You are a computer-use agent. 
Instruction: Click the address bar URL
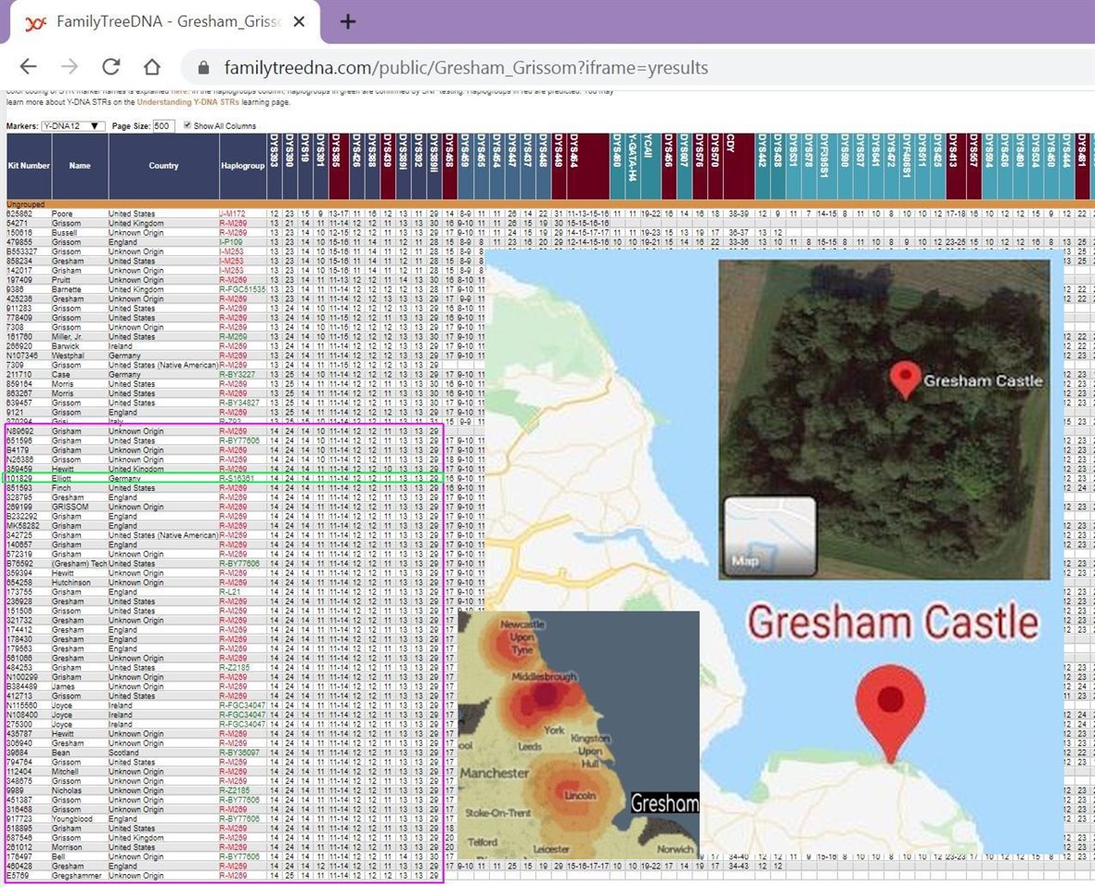464,68
